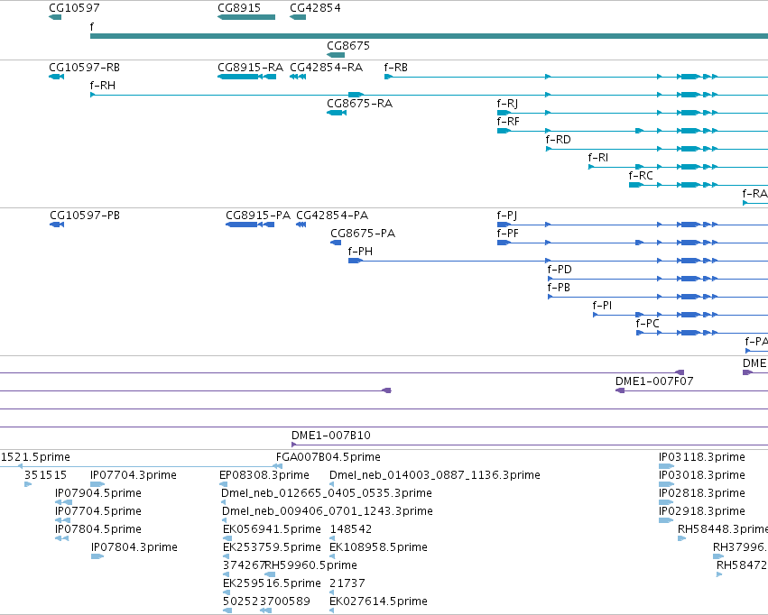768x615 pixels.
Task: Select transcript CG10597-RB label
Action: (x=84, y=68)
